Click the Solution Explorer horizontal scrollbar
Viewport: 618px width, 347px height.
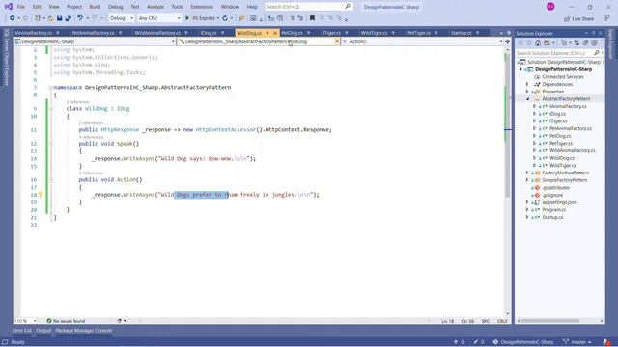560,321
